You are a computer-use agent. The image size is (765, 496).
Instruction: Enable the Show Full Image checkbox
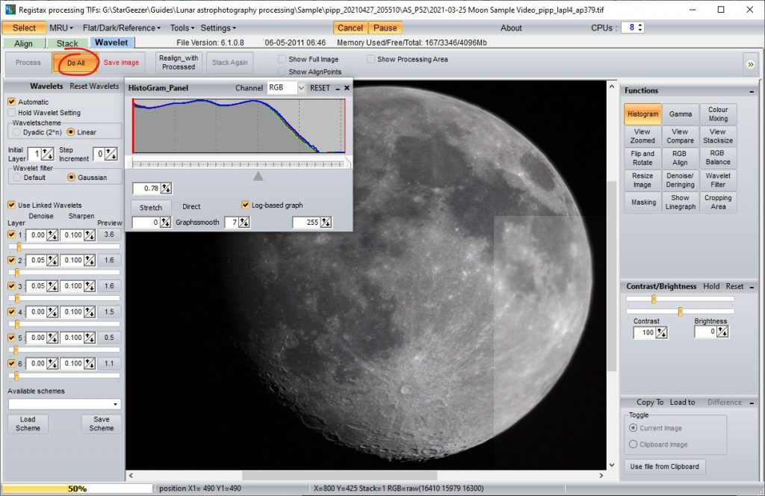[x=282, y=59]
